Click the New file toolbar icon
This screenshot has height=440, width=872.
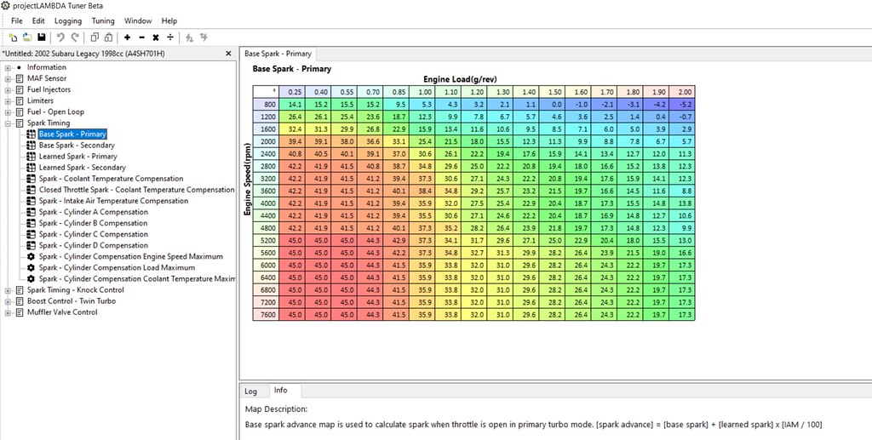(x=13, y=37)
